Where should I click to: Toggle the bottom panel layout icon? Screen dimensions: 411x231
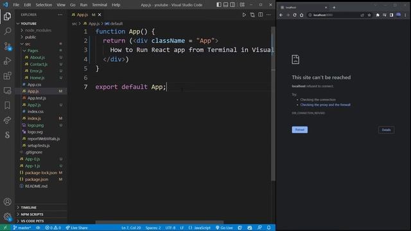[x=225, y=4]
